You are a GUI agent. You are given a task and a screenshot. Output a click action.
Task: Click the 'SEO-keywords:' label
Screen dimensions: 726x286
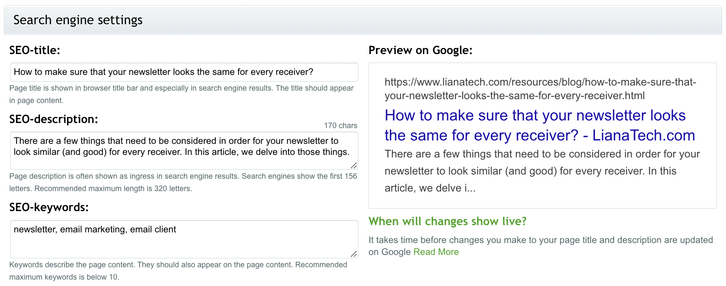49,208
